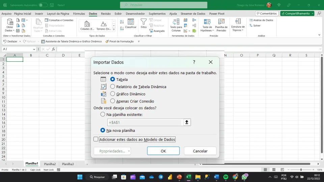Viewport: 324px width, 182px height.
Task: Open Excel from the Windows taskbar
Action: point(188,177)
